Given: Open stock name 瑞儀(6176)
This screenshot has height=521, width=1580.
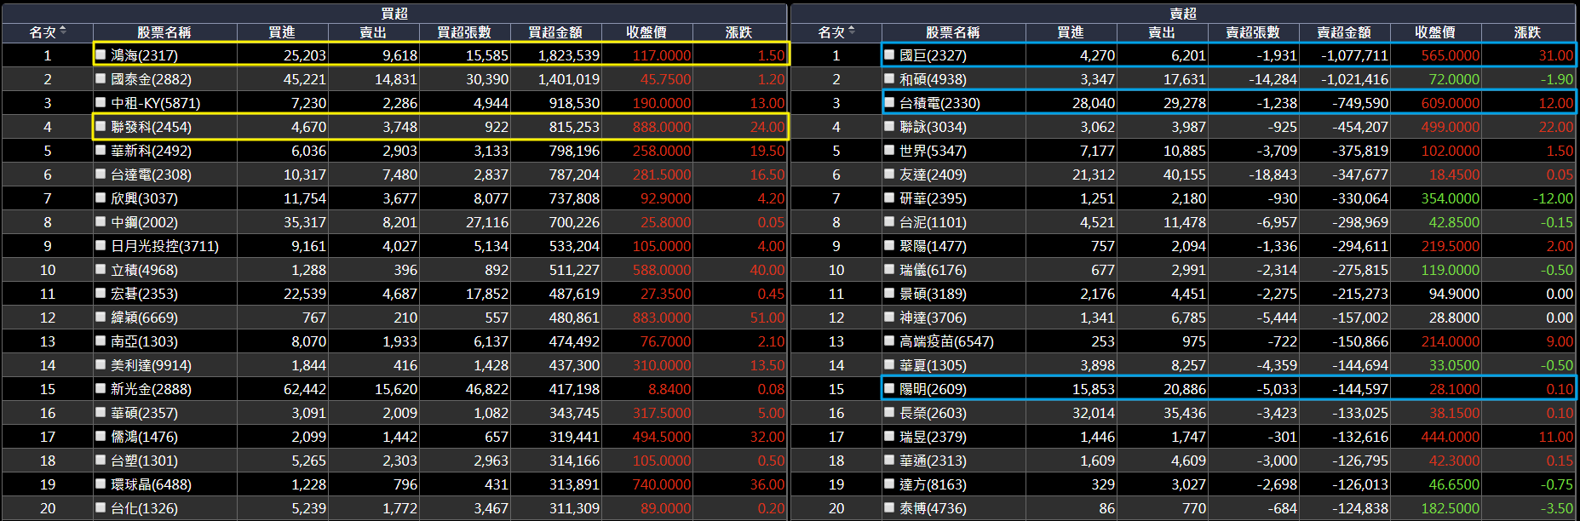Looking at the screenshot, I should (933, 270).
